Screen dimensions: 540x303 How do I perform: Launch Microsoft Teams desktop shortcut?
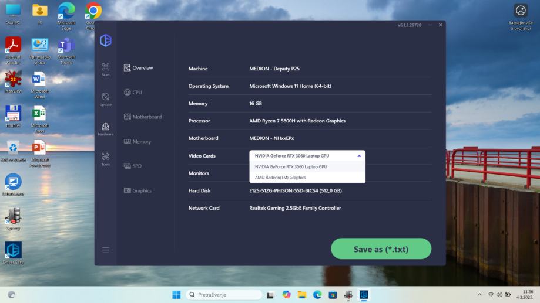(66, 50)
